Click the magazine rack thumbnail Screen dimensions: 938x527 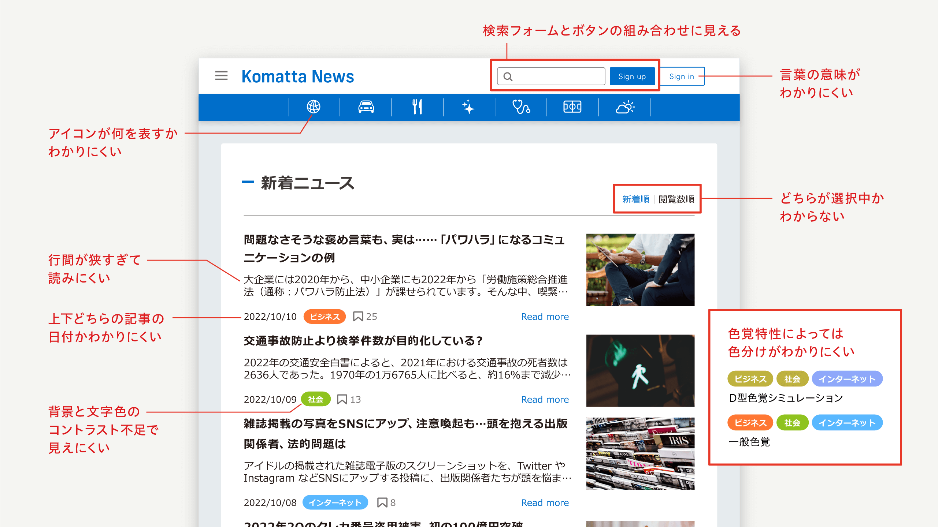coord(640,453)
